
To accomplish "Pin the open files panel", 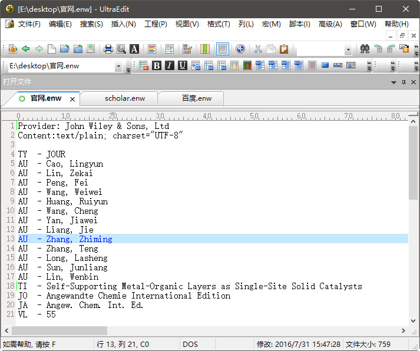I will 404,82.
